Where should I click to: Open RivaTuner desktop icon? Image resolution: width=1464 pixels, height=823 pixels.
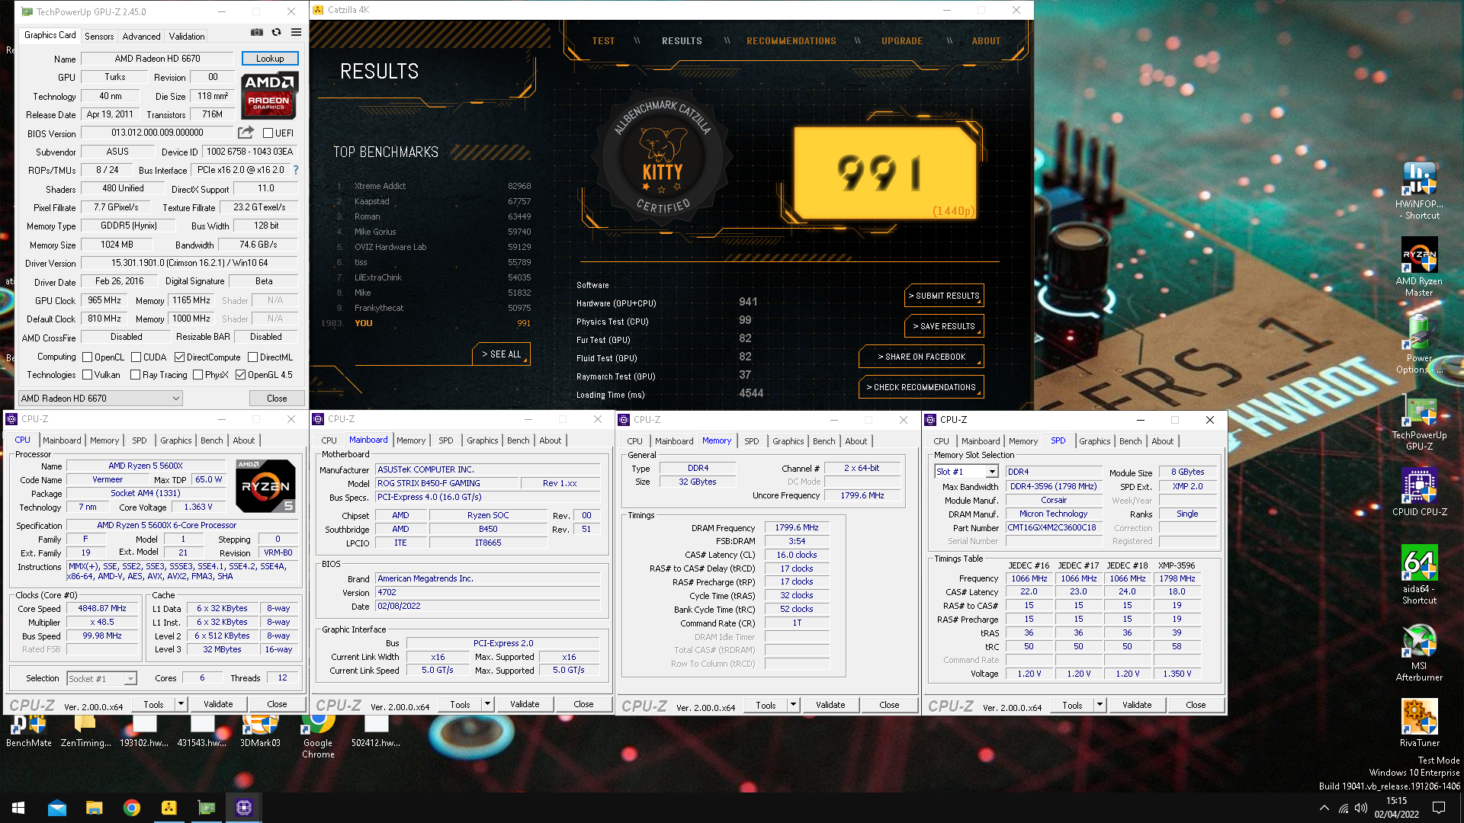tap(1419, 724)
